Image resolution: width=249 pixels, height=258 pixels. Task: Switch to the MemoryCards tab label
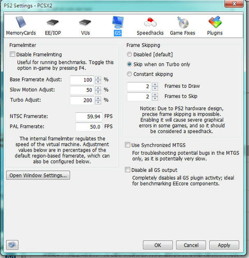tap(21, 33)
